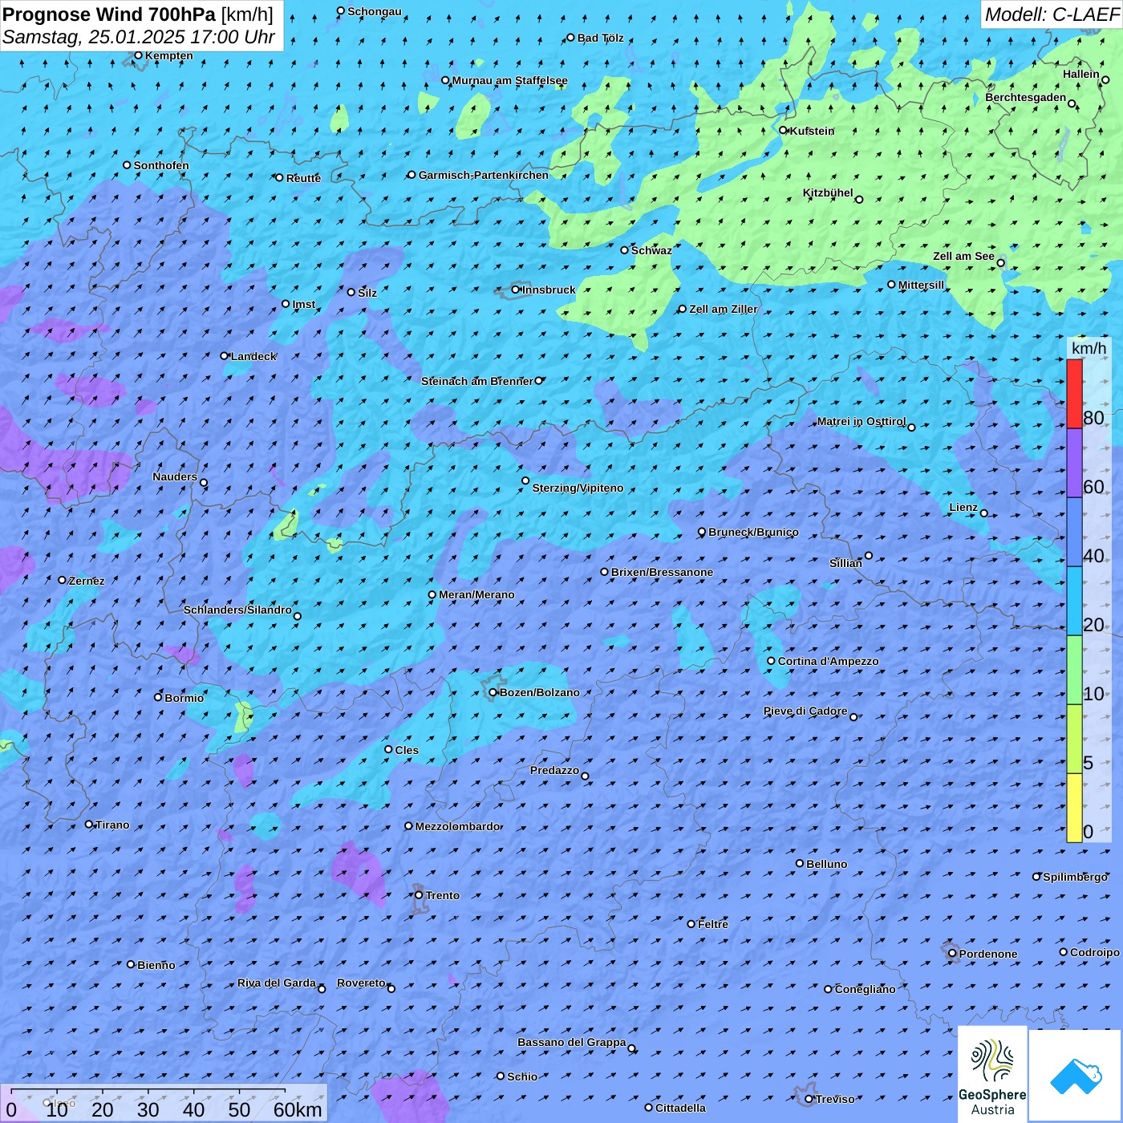Click the 'Cortina d'Ampezzo' label
Viewport: 1123px width, 1123px height.
click(x=828, y=661)
